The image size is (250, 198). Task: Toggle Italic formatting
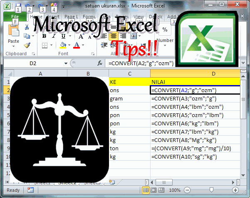tap(54, 36)
